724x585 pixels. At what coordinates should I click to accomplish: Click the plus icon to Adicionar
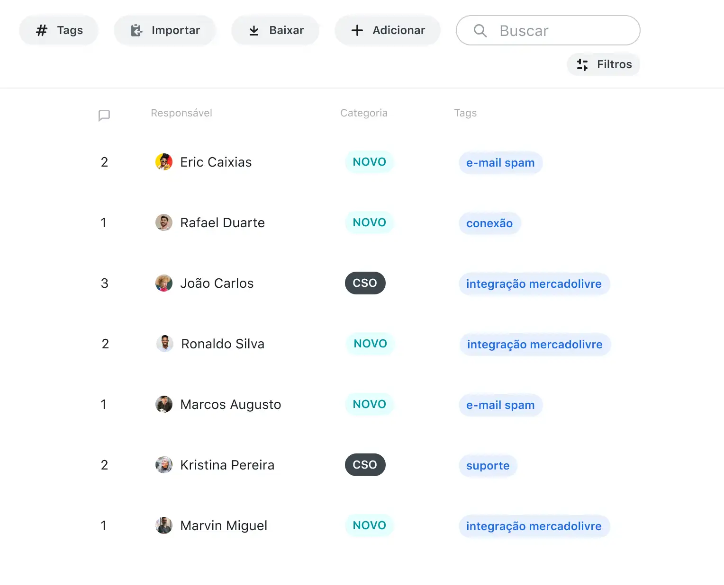coord(357,30)
